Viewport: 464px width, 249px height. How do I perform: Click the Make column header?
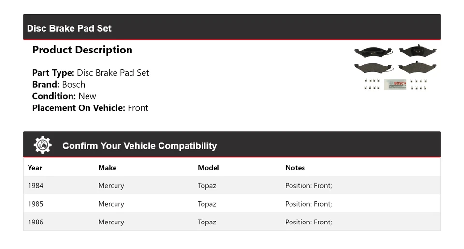107,168
